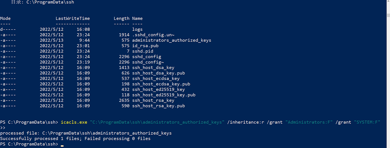Screen dimensions: 390x148
Task: Click the /inheritance:r option text
Action: [x=247, y=122]
